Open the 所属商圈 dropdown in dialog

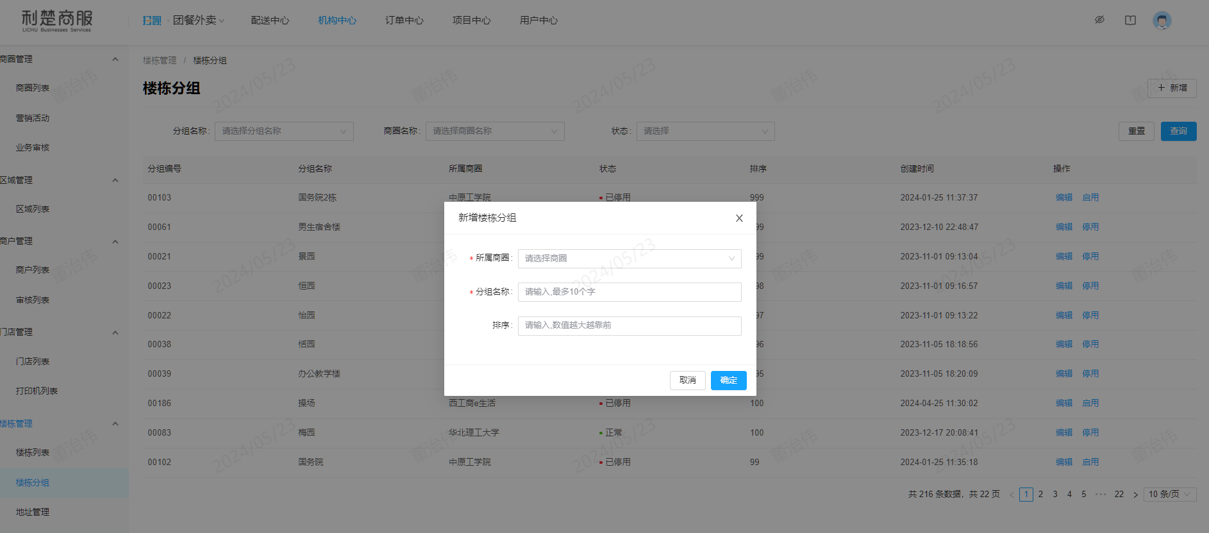tap(630, 258)
